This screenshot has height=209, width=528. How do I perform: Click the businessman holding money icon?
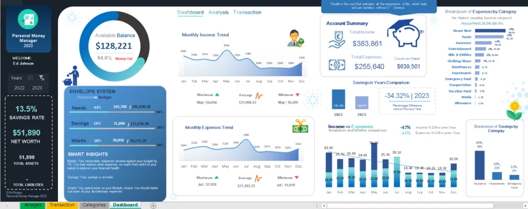(296, 38)
